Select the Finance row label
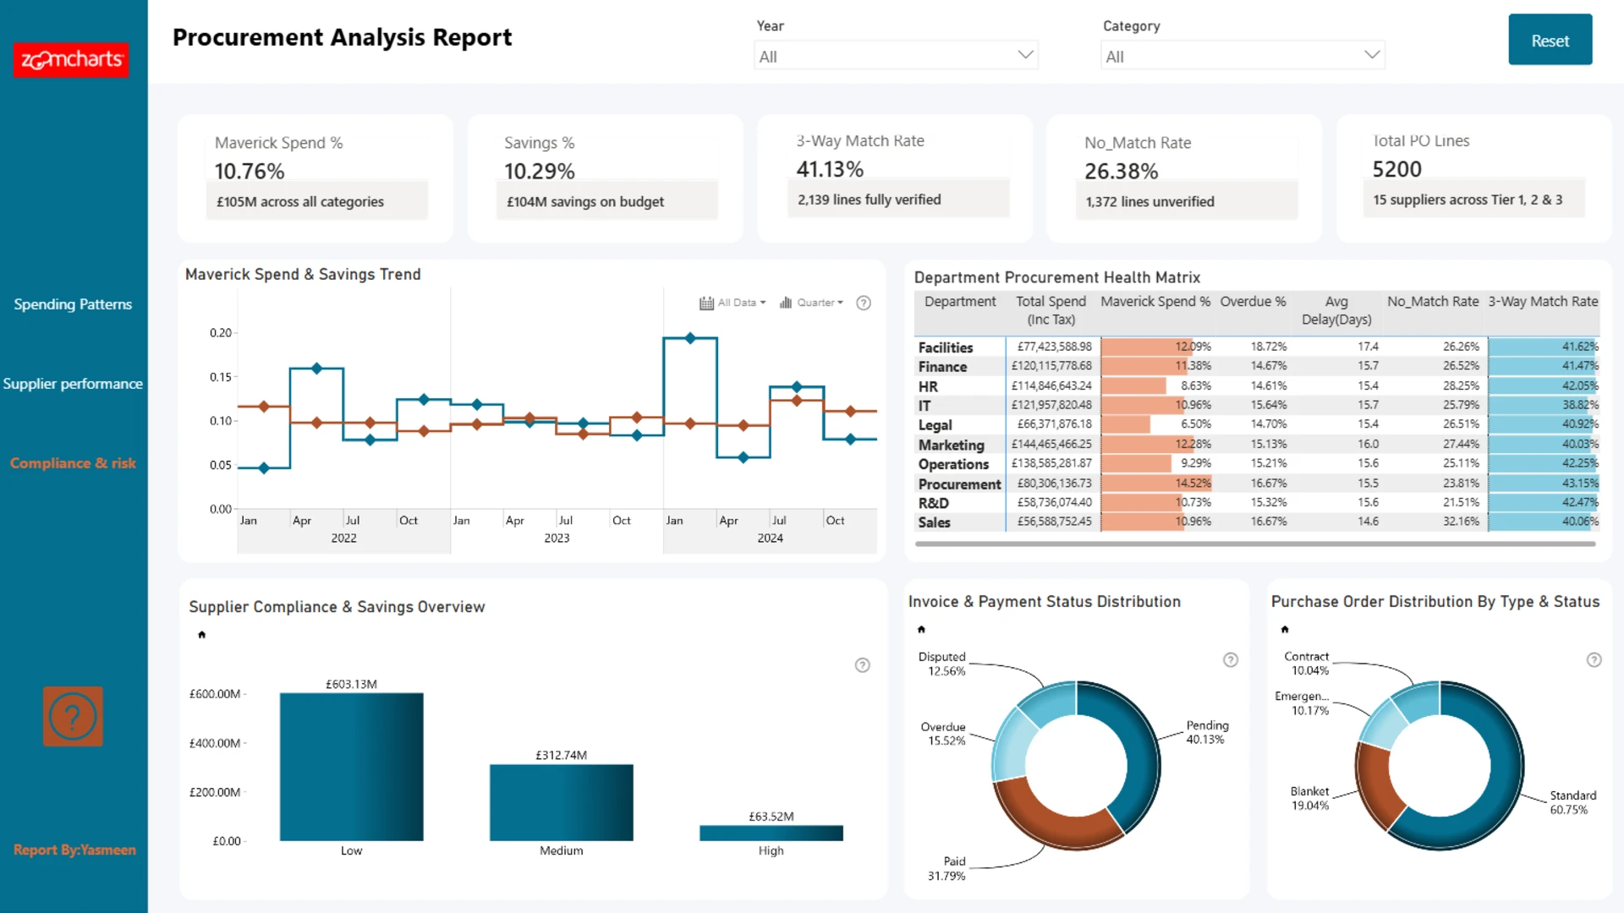The width and height of the screenshot is (1624, 913). 942,367
